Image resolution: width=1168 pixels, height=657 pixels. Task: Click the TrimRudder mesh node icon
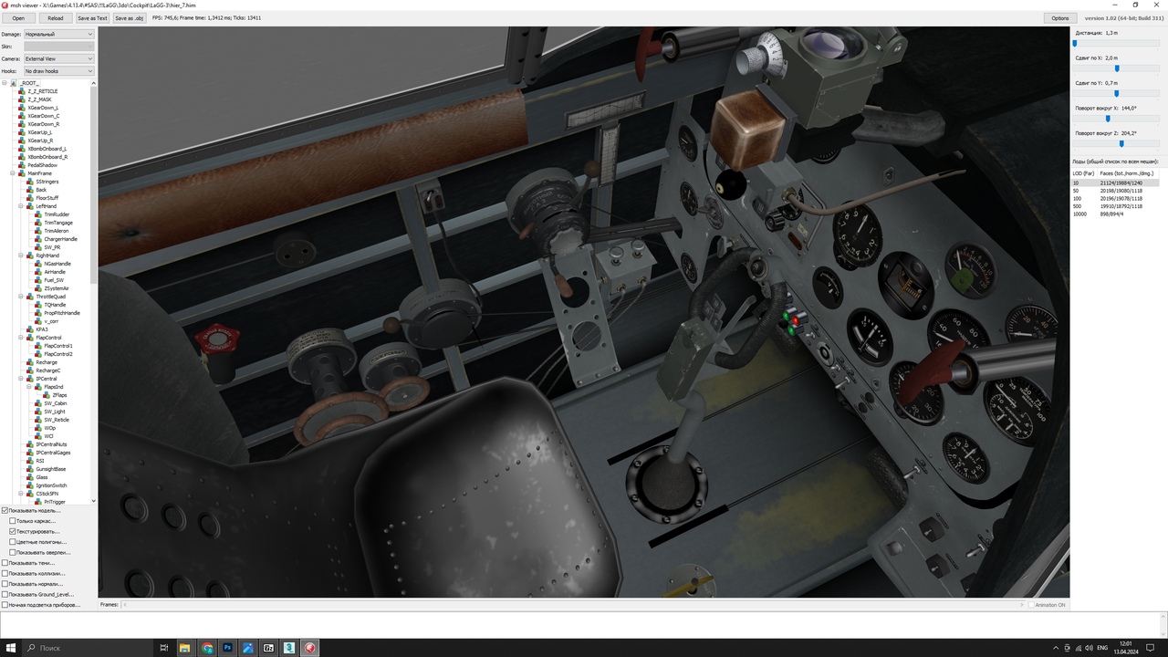tap(38, 214)
